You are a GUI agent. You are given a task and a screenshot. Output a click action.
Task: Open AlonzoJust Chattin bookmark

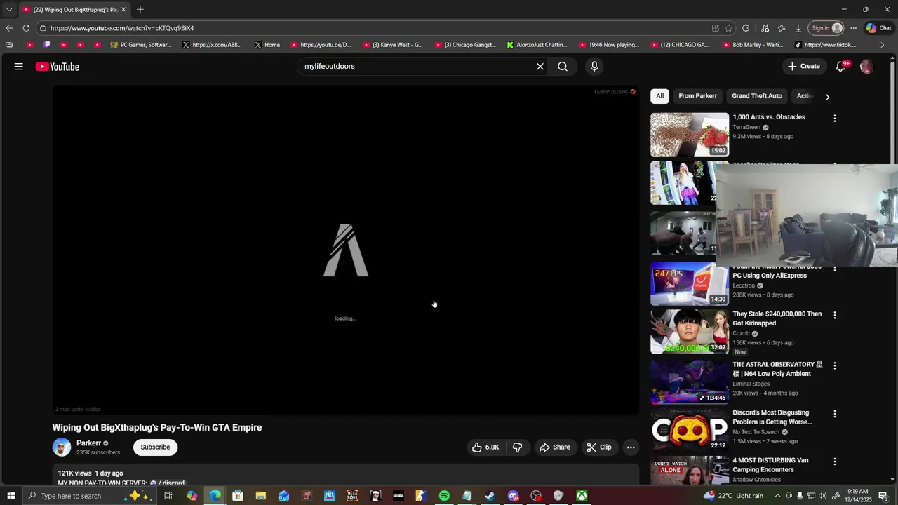click(537, 45)
